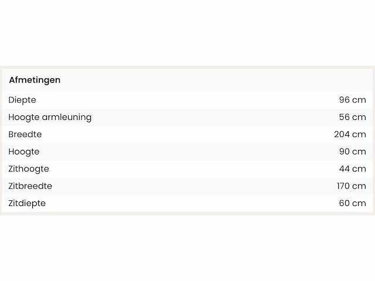Select the Breedte row label
The image size is (375, 281).
pos(25,134)
